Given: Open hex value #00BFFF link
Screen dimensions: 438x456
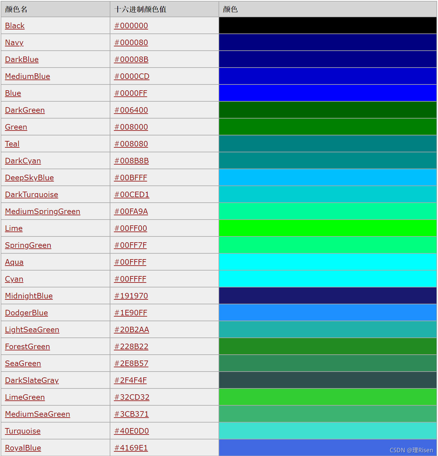Looking at the screenshot, I should [131, 178].
